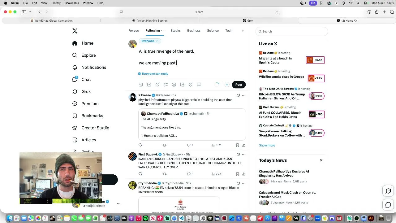Open Calacanis and Musk Clash news story
Viewport: 396px width, 223px height.
pyautogui.click(x=291, y=198)
